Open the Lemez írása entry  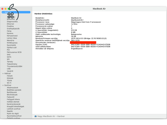(12, 38)
